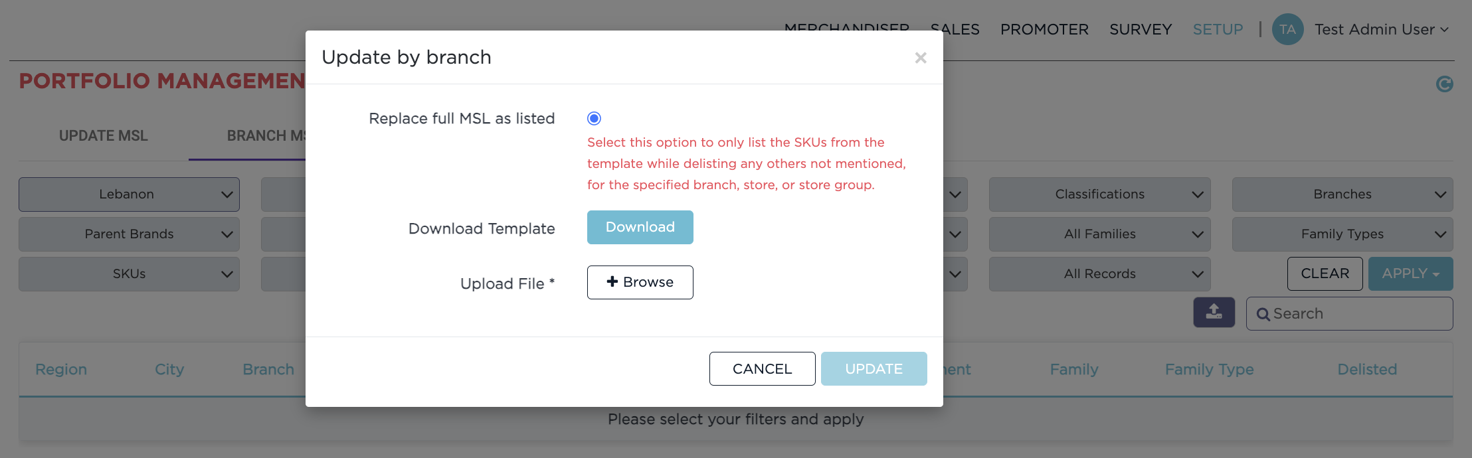
Task: Go to the PROMOTER menu
Action: (1044, 30)
